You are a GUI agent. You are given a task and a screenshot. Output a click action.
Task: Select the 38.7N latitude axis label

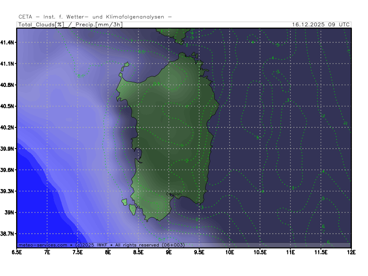click(8, 234)
